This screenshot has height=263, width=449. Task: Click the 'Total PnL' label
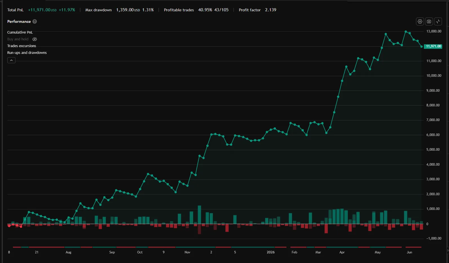15,10
